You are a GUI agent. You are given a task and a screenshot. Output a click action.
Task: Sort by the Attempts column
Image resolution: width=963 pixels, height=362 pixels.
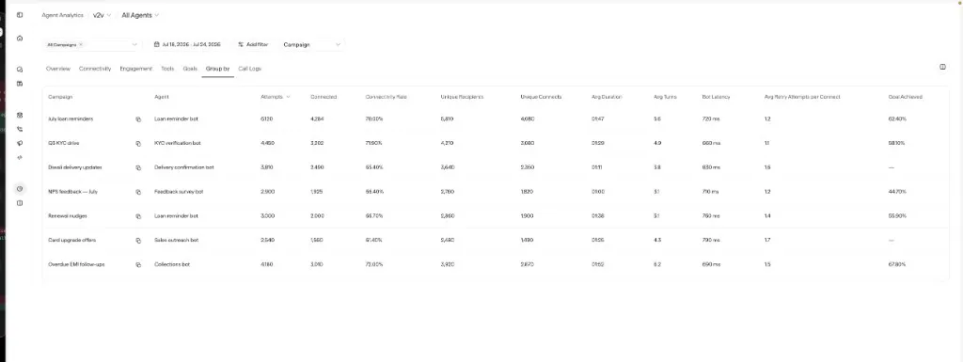coord(276,97)
